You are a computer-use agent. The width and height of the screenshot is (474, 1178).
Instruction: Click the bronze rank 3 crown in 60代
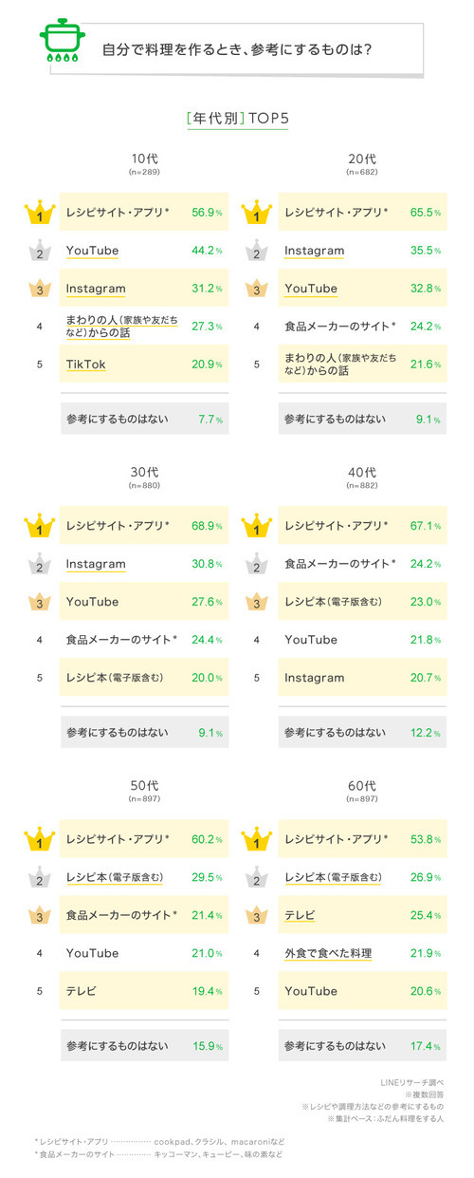pos(257,915)
